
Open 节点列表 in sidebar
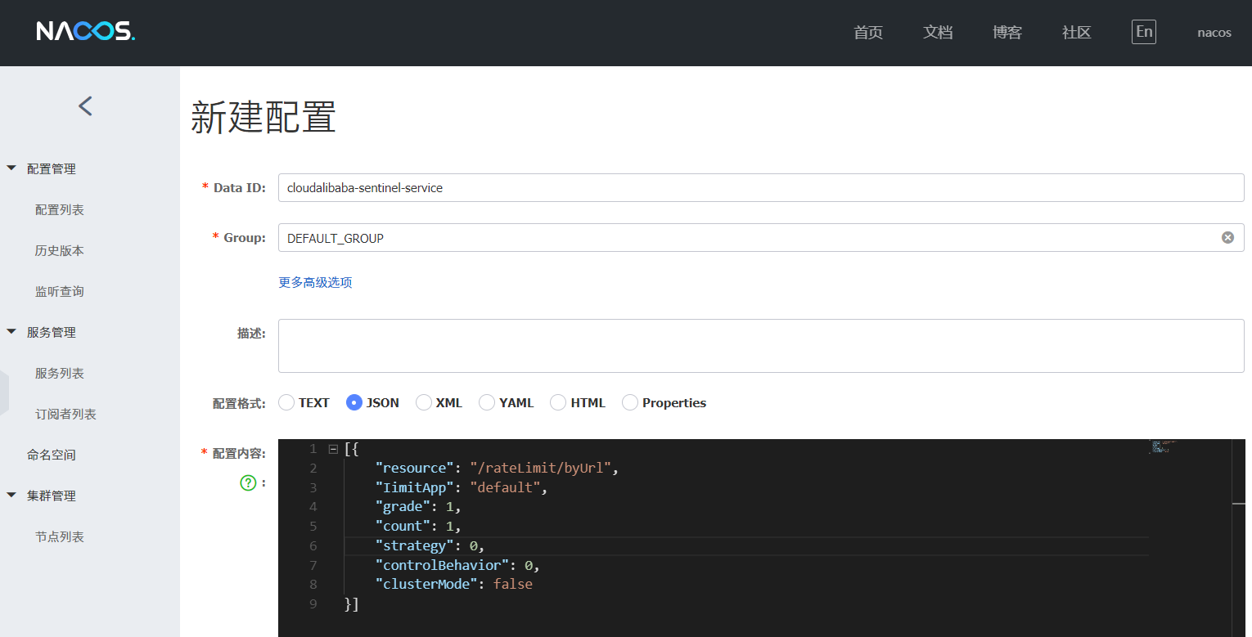60,537
